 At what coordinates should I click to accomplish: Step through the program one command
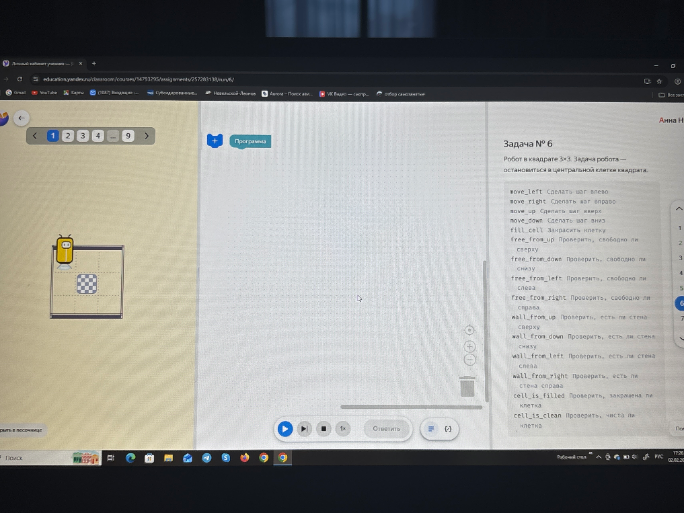click(304, 429)
